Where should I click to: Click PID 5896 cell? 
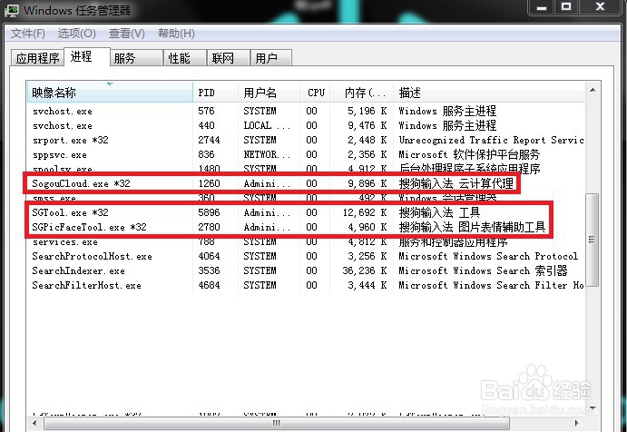point(209,212)
